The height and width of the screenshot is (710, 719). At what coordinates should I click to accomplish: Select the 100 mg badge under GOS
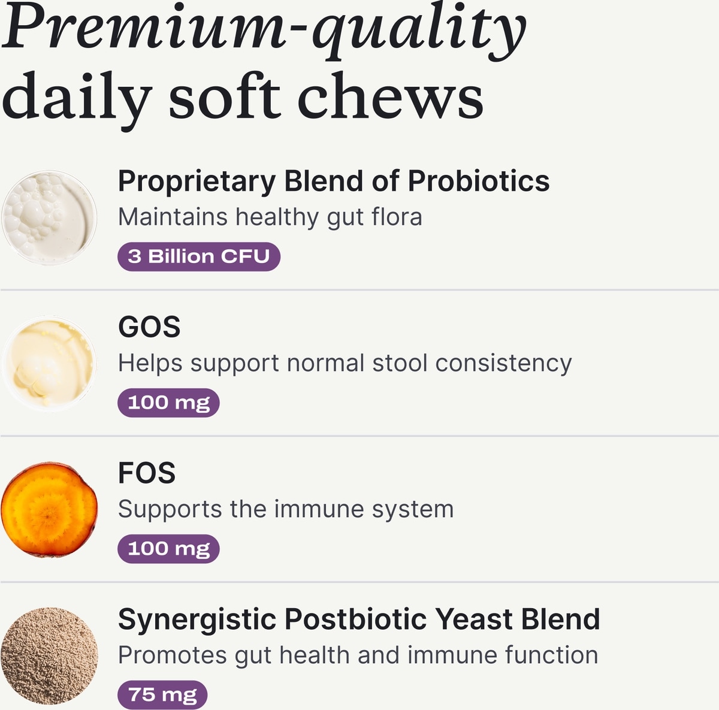coord(168,403)
